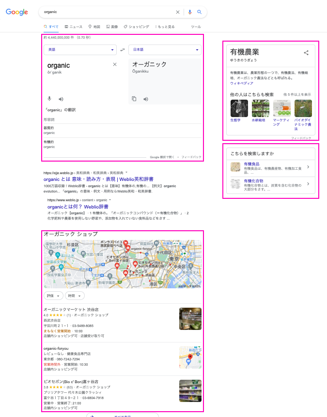The image size is (327, 417).
Task: Open target language 日本語 dropdown
Action: pos(165,50)
